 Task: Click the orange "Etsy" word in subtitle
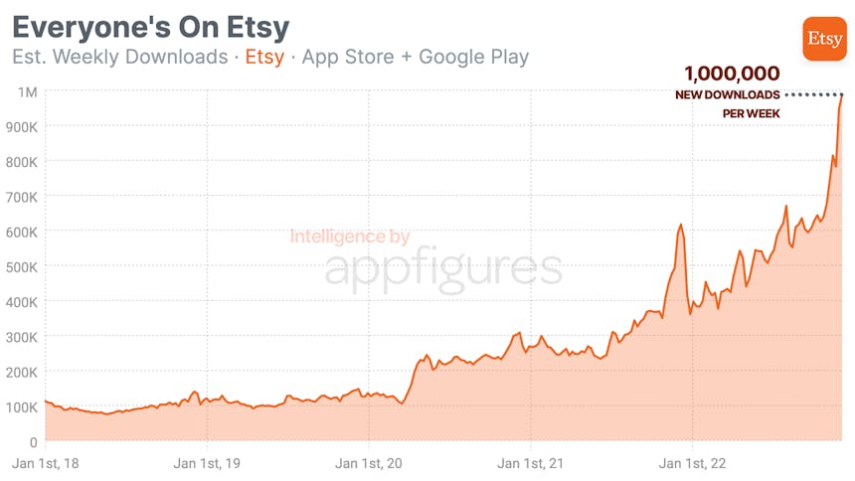point(264,57)
